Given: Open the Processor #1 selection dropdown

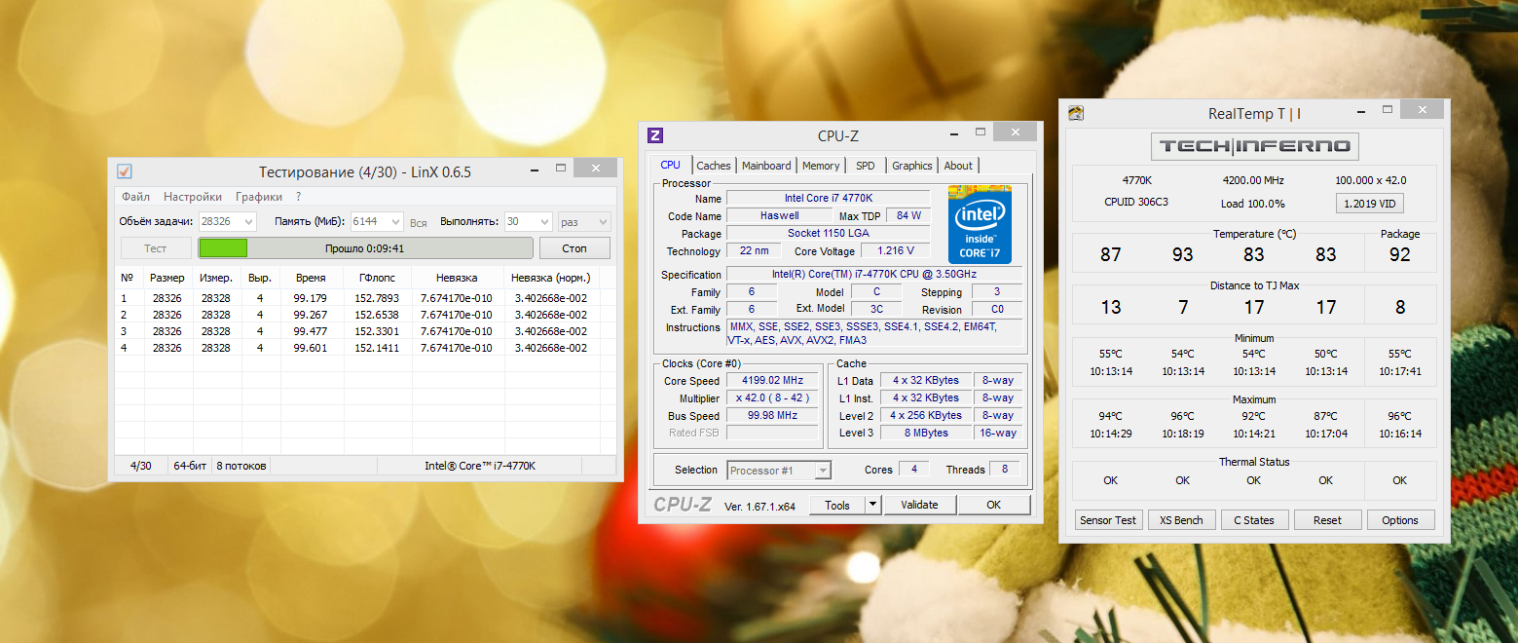Looking at the screenshot, I should pos(779,471).
